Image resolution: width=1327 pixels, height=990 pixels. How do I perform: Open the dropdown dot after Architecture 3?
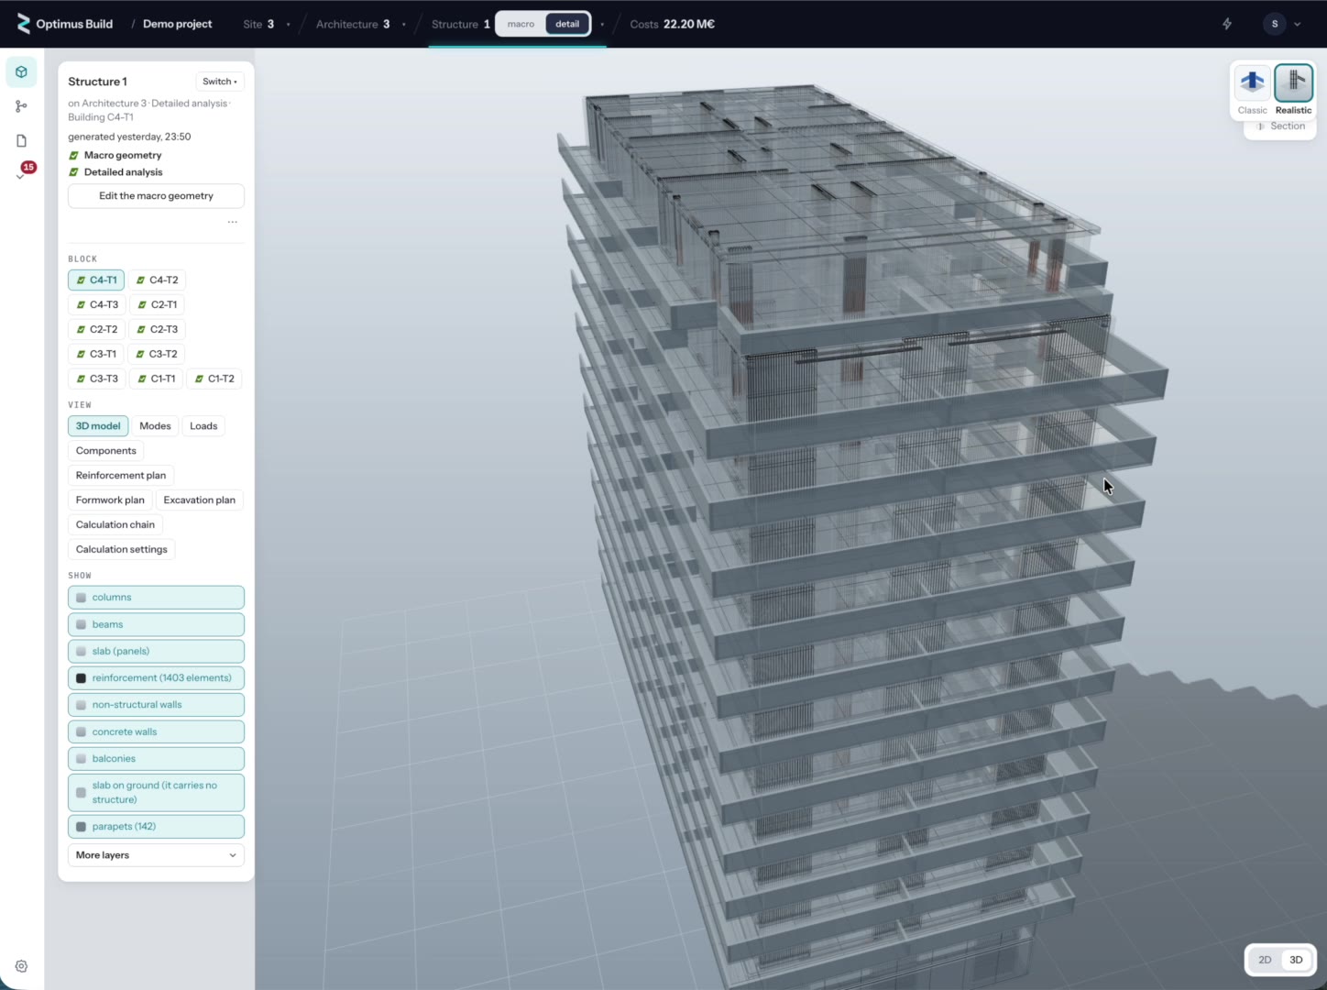[x=403, y=25]
